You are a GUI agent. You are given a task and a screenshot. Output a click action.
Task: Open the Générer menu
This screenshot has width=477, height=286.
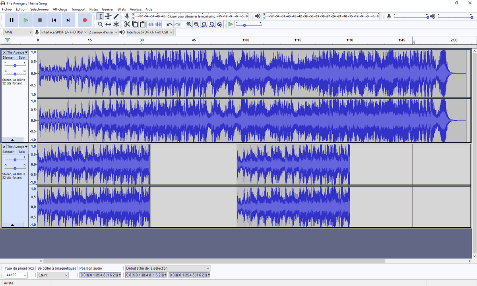pyautogui.click(x=108, y=9)
